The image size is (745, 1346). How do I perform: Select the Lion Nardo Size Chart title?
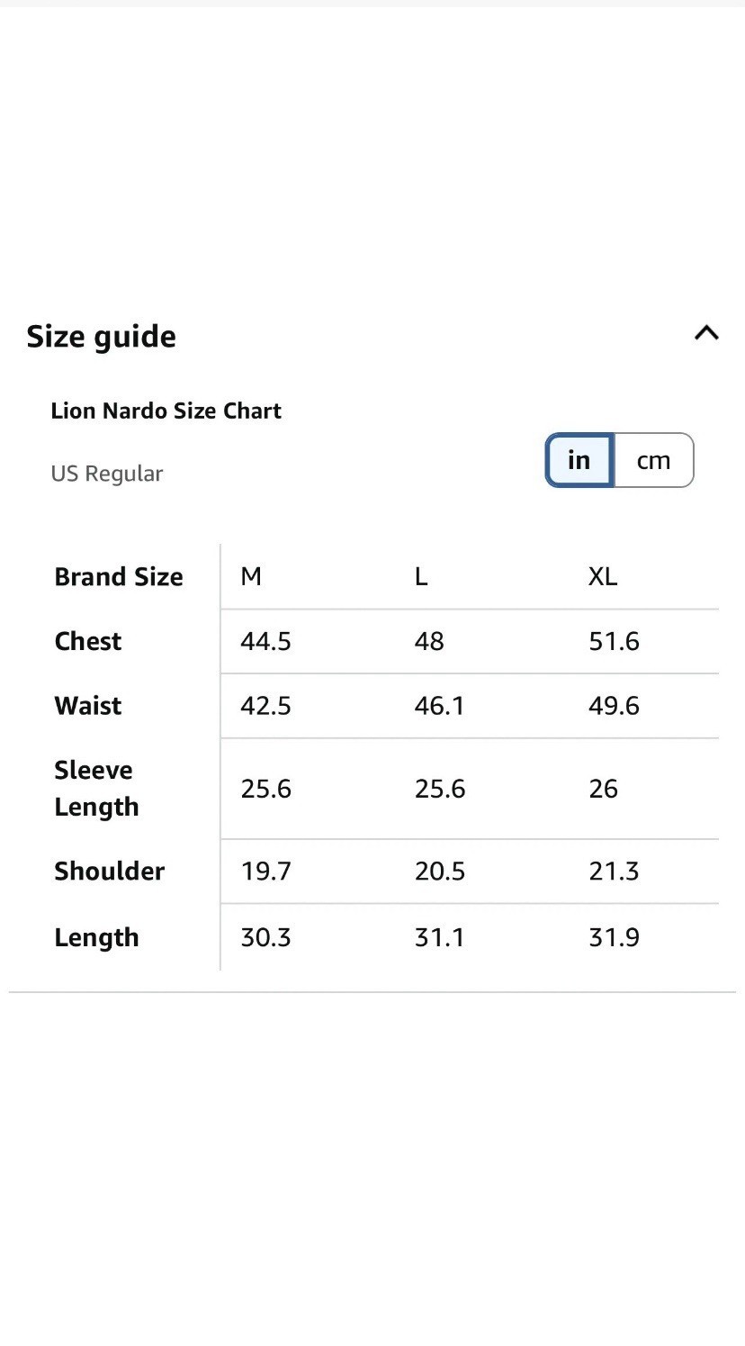(x=166, y=411)
